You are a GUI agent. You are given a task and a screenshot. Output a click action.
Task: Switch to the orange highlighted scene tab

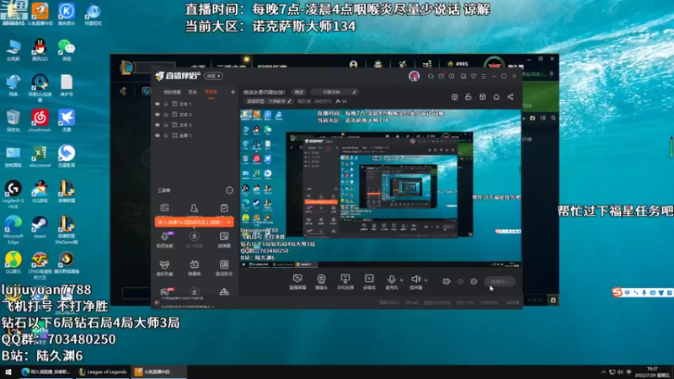[x=211, y=92]
